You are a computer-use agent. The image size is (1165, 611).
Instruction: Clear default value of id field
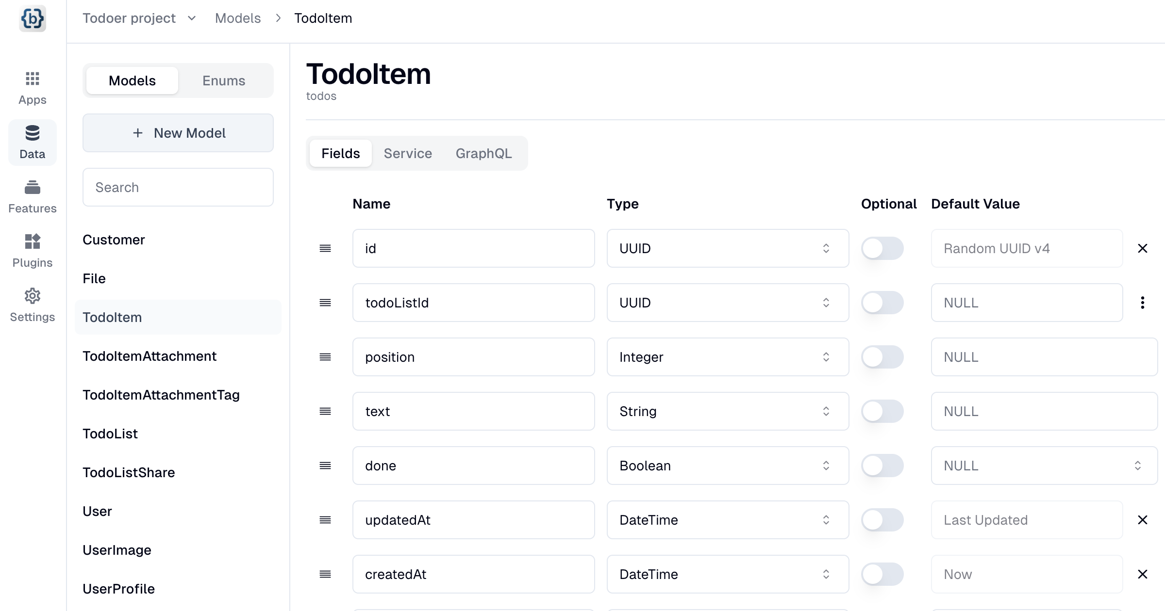tap(1142, 249)
